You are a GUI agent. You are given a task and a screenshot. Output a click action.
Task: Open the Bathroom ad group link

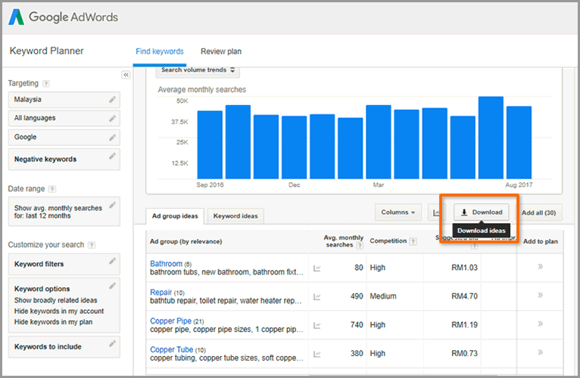pyautogui.click(x=166, y=263)
